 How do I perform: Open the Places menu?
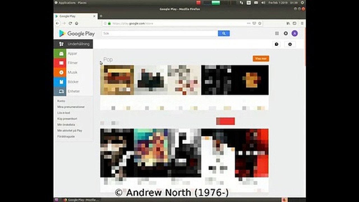tap(82, 3)
